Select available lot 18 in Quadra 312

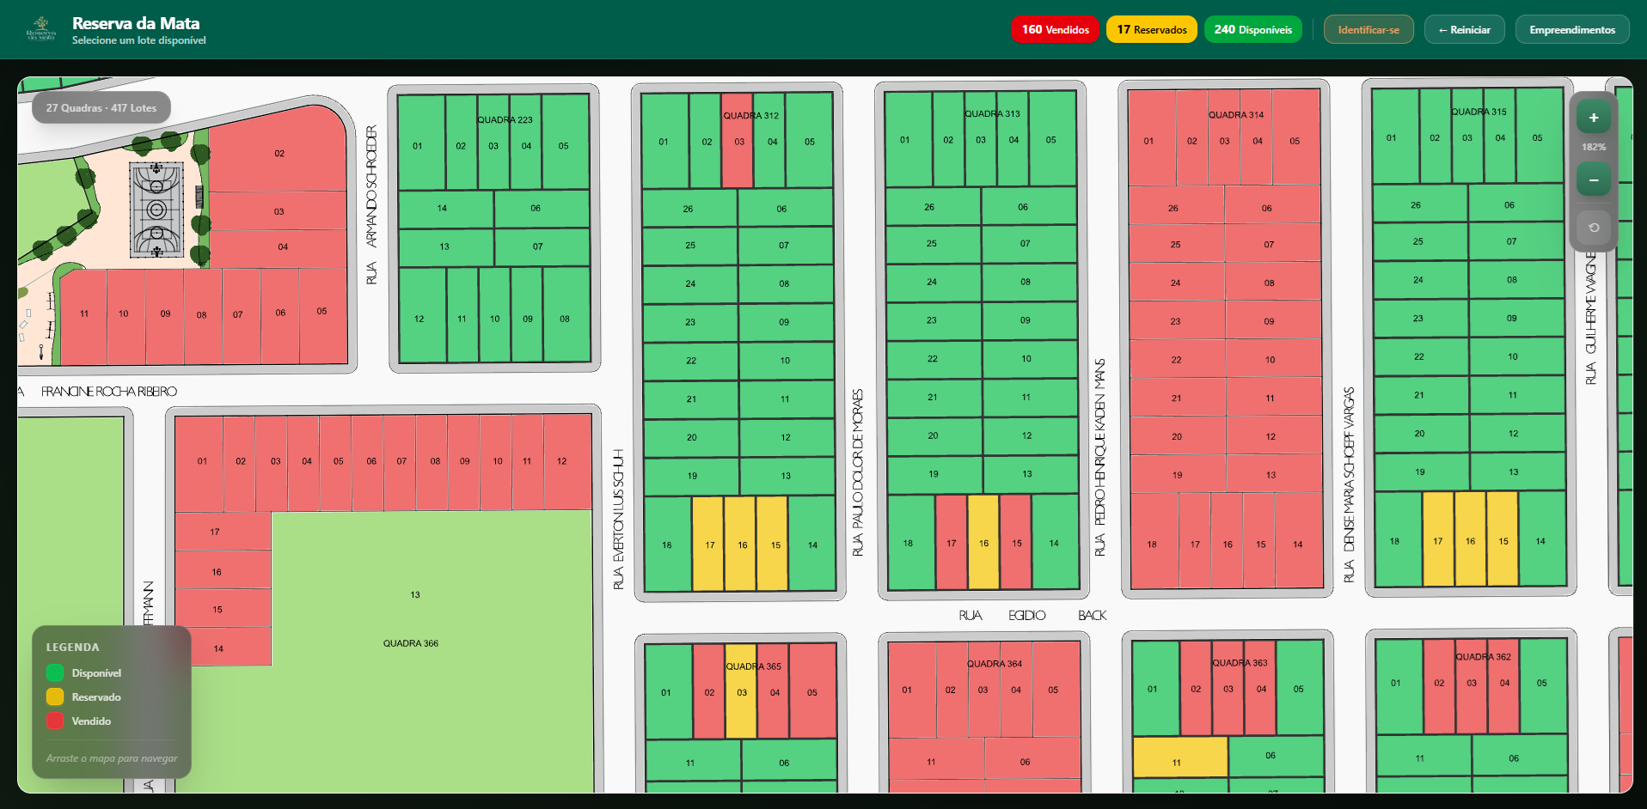pos(667,544)
